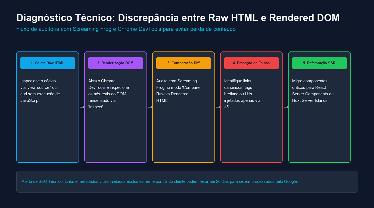Select the 'Abra o Chrome DevTools' description text
The width and height of the screenshot is (374, 208).
(x=109, y=94)
